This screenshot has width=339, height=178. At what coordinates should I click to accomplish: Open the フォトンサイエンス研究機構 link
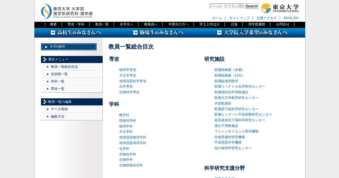coord(236,131)
